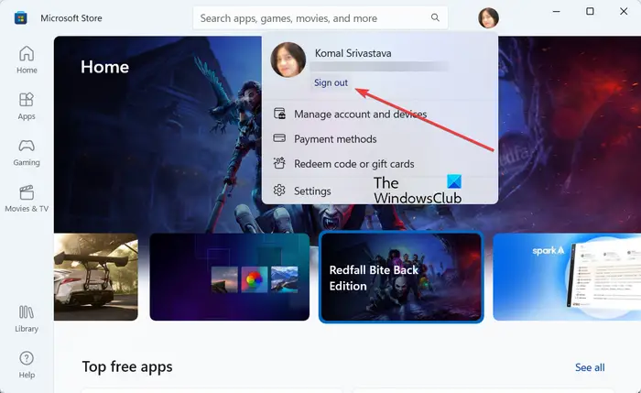Close the Microsoft Store window
Viewport: 641px width, 393px height.
(624, 11)
